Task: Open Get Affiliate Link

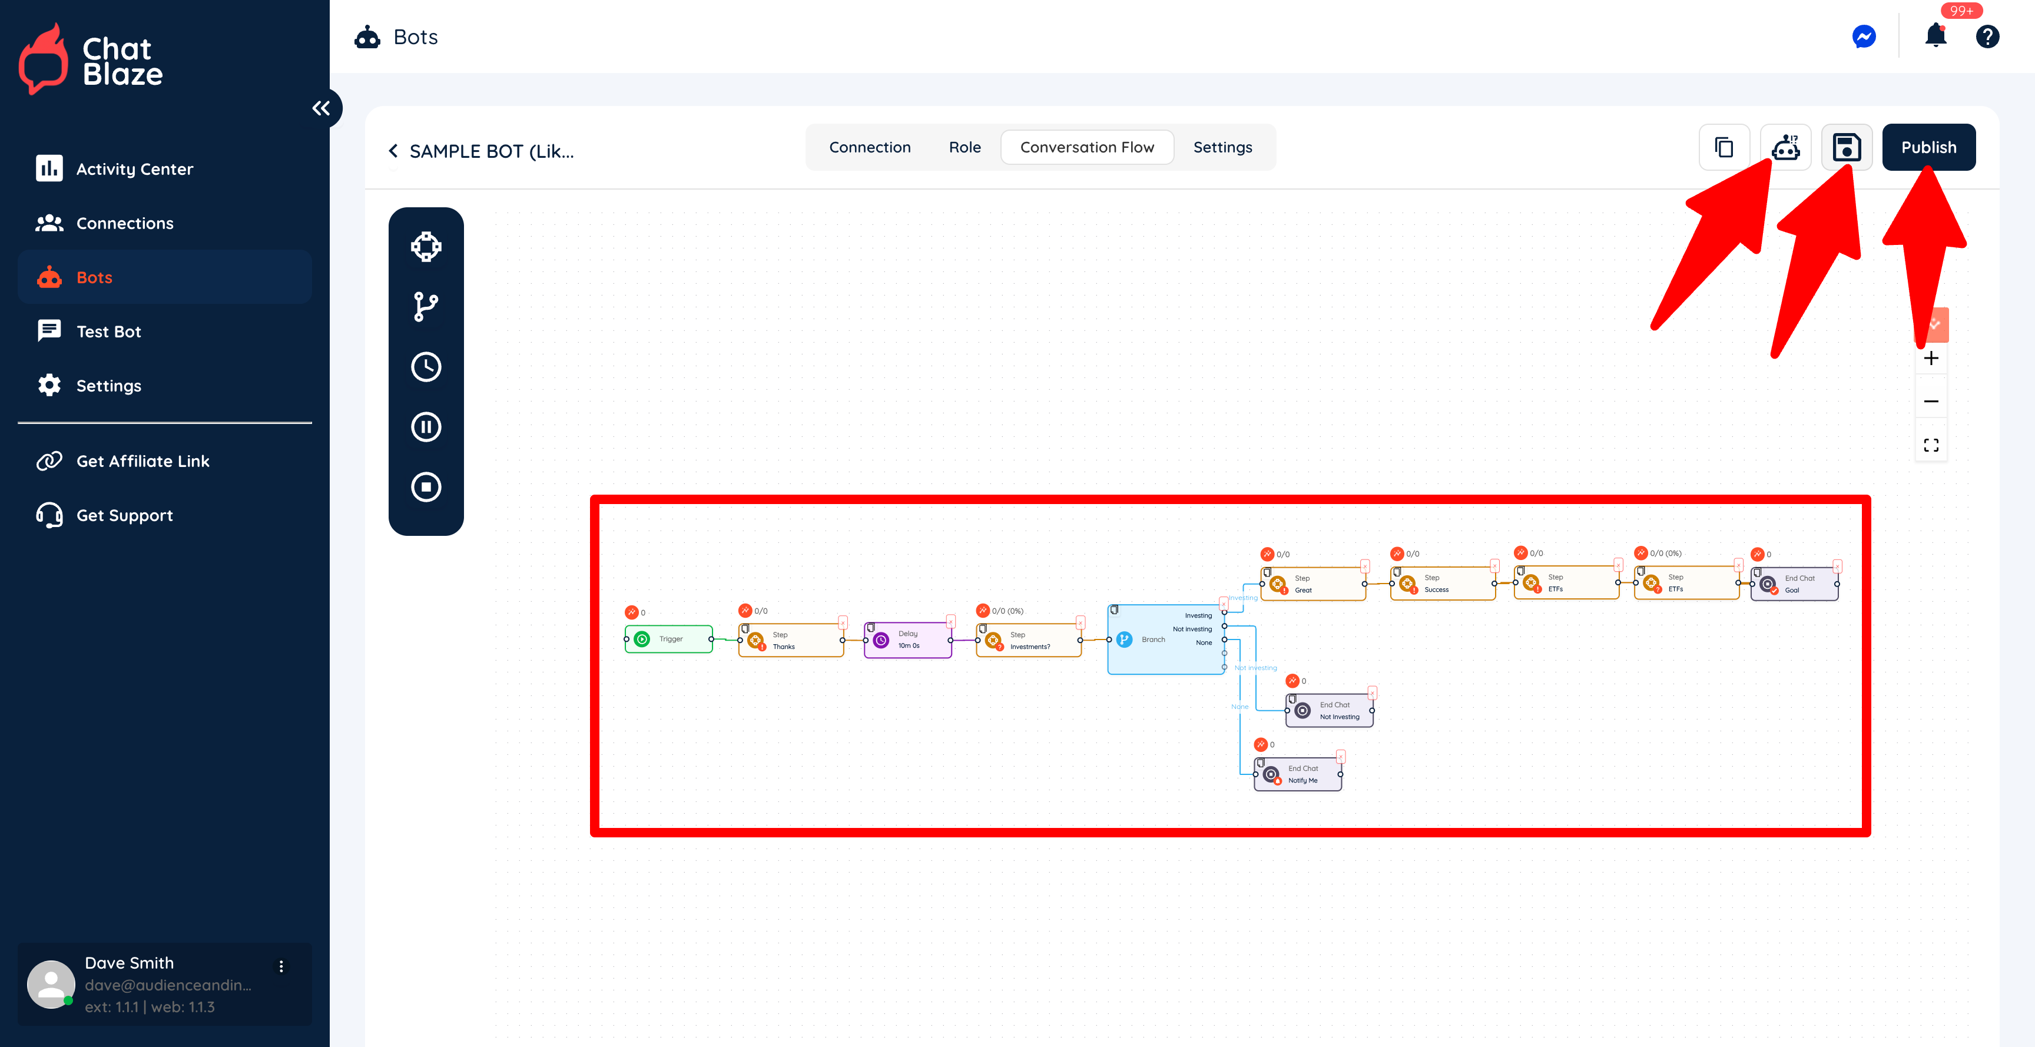Action: pos(142,460)
